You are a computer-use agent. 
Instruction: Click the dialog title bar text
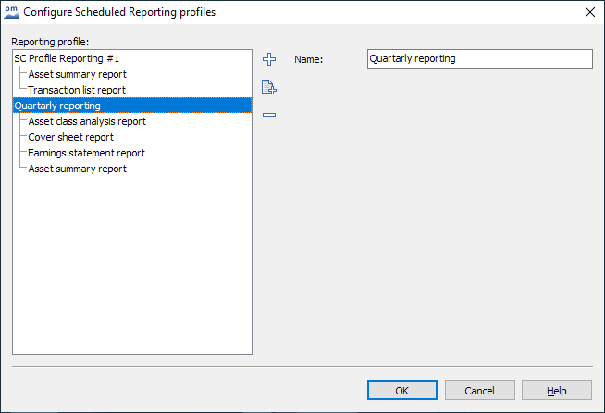point(119,12)
